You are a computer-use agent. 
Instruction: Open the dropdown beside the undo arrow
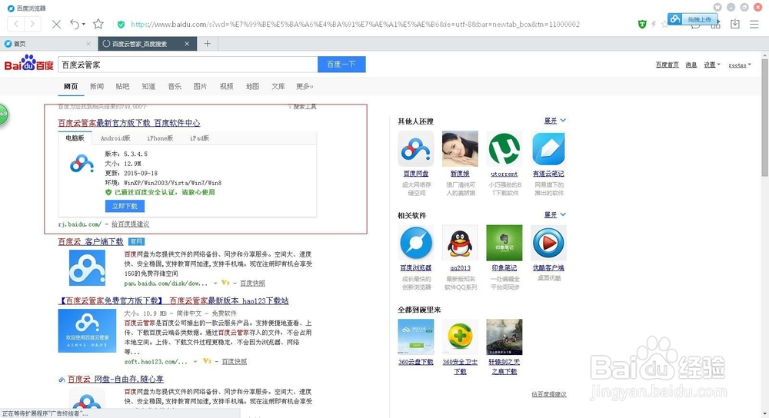[x=83, y=24]
